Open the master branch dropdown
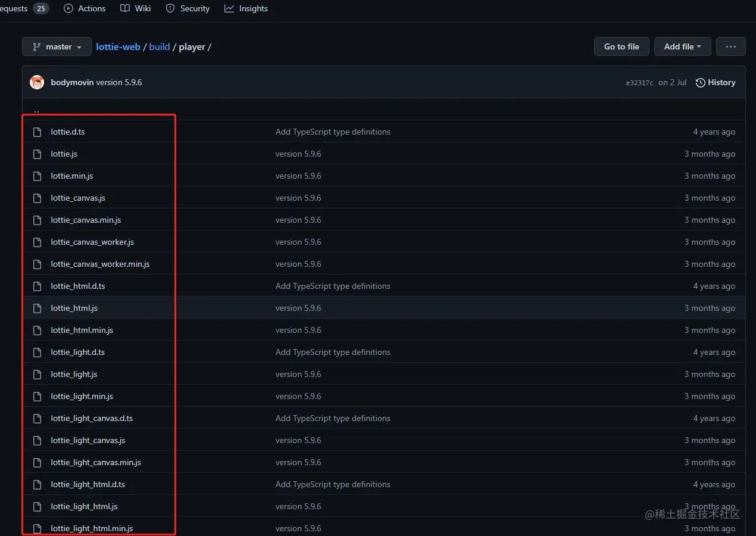Image resolution: width=756 pixels, height=536 pixels. point(57,46)
